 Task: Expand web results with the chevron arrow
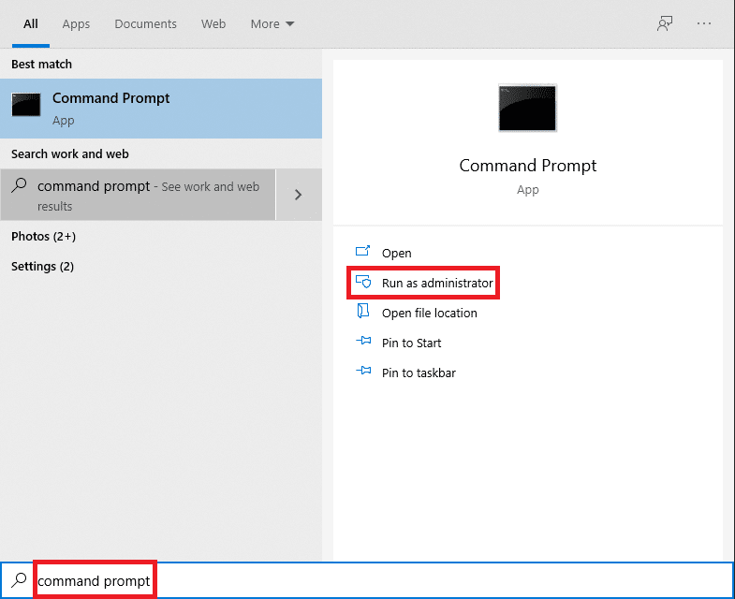coord(299,195)
